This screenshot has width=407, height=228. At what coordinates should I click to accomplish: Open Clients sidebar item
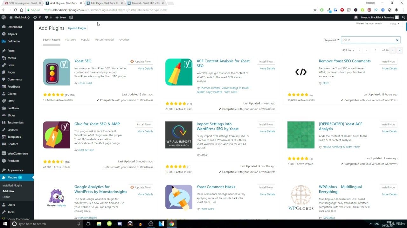(12, 94)
